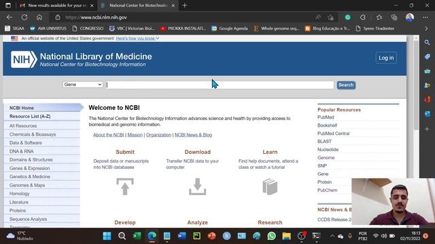Open Windows Start menu

coord(107,236)
